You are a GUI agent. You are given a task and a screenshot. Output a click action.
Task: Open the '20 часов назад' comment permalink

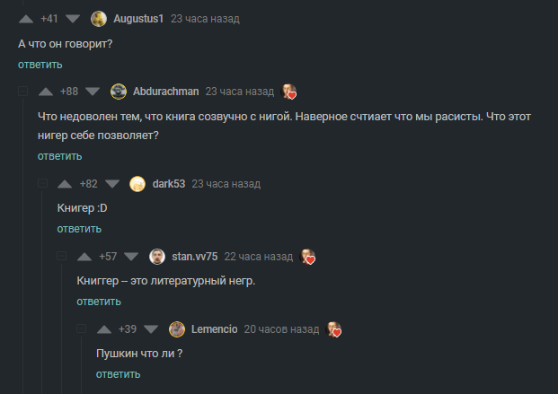(x=281, y=329)
